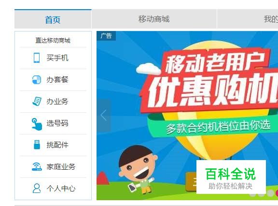Open the 移动商城 tab
Screen dimensions: 278x206
point(154,19)
